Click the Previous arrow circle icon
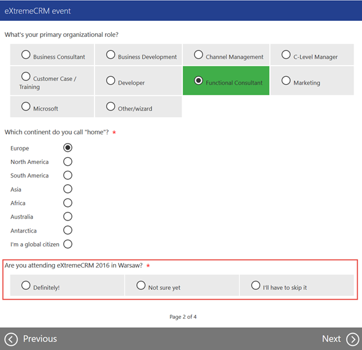Screen dimensions: 362x350 11,340
